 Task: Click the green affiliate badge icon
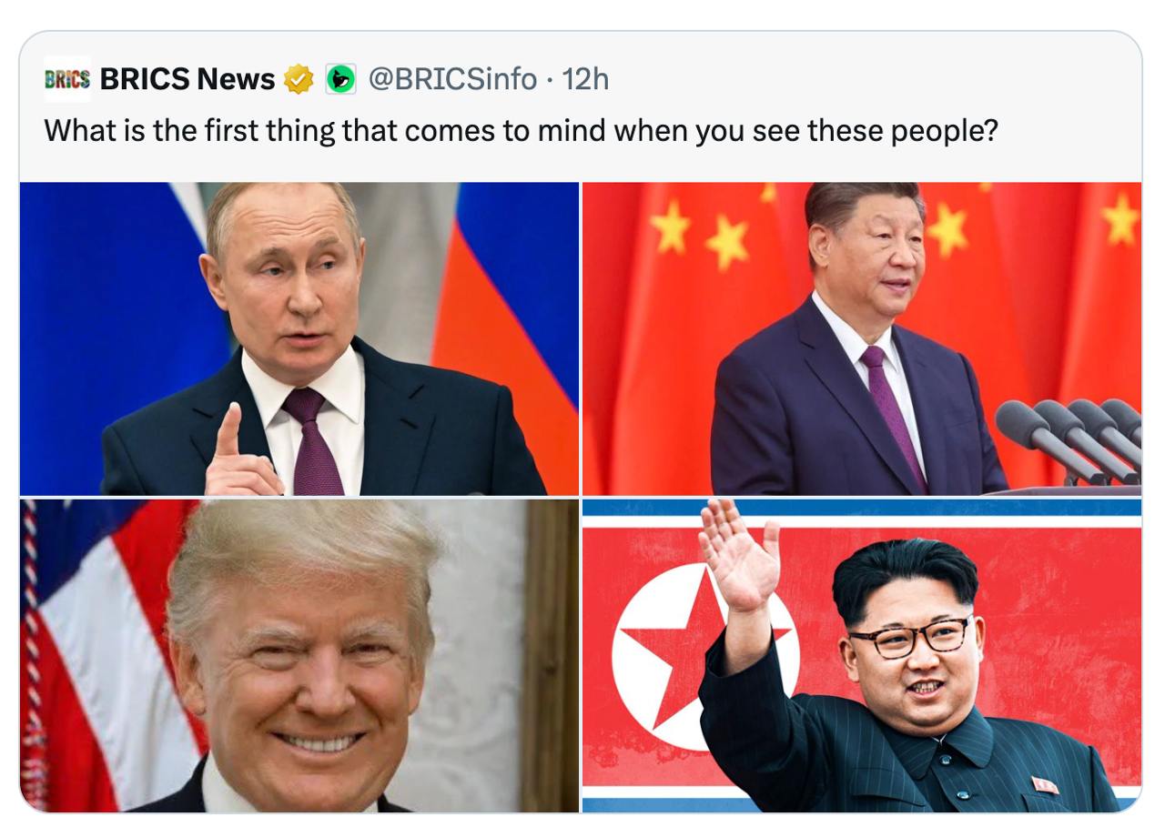click(x=340, y=80)
